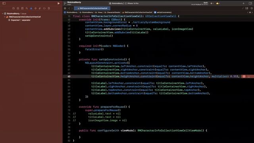Click the source control branch icon
254x143 pixels.
click(65, 3)
